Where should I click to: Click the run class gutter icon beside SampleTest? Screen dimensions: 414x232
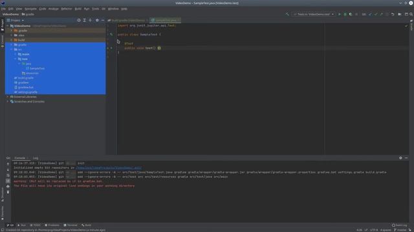111,34
